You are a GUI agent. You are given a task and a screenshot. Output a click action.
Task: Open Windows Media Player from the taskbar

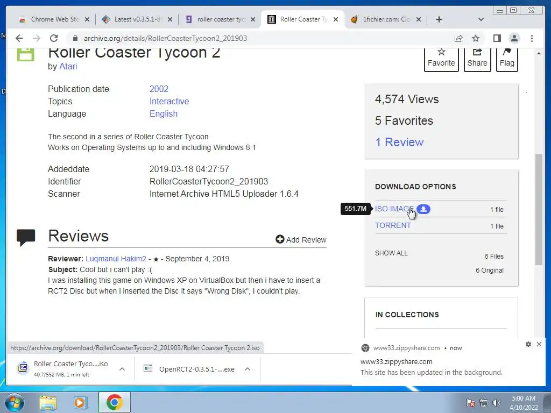pos(80,402)
